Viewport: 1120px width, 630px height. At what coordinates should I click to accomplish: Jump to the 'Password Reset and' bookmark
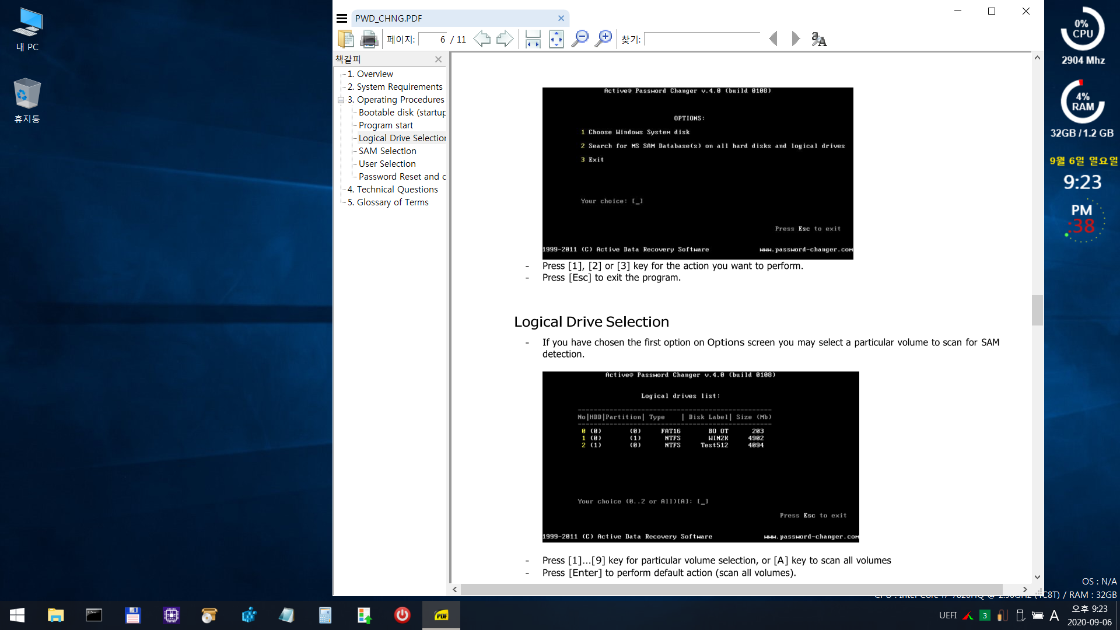pos(402,177)
